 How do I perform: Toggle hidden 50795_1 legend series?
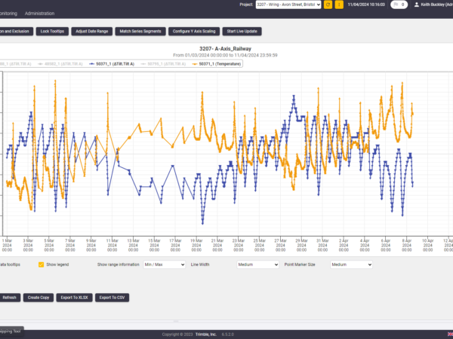click(x=163, y=64)
